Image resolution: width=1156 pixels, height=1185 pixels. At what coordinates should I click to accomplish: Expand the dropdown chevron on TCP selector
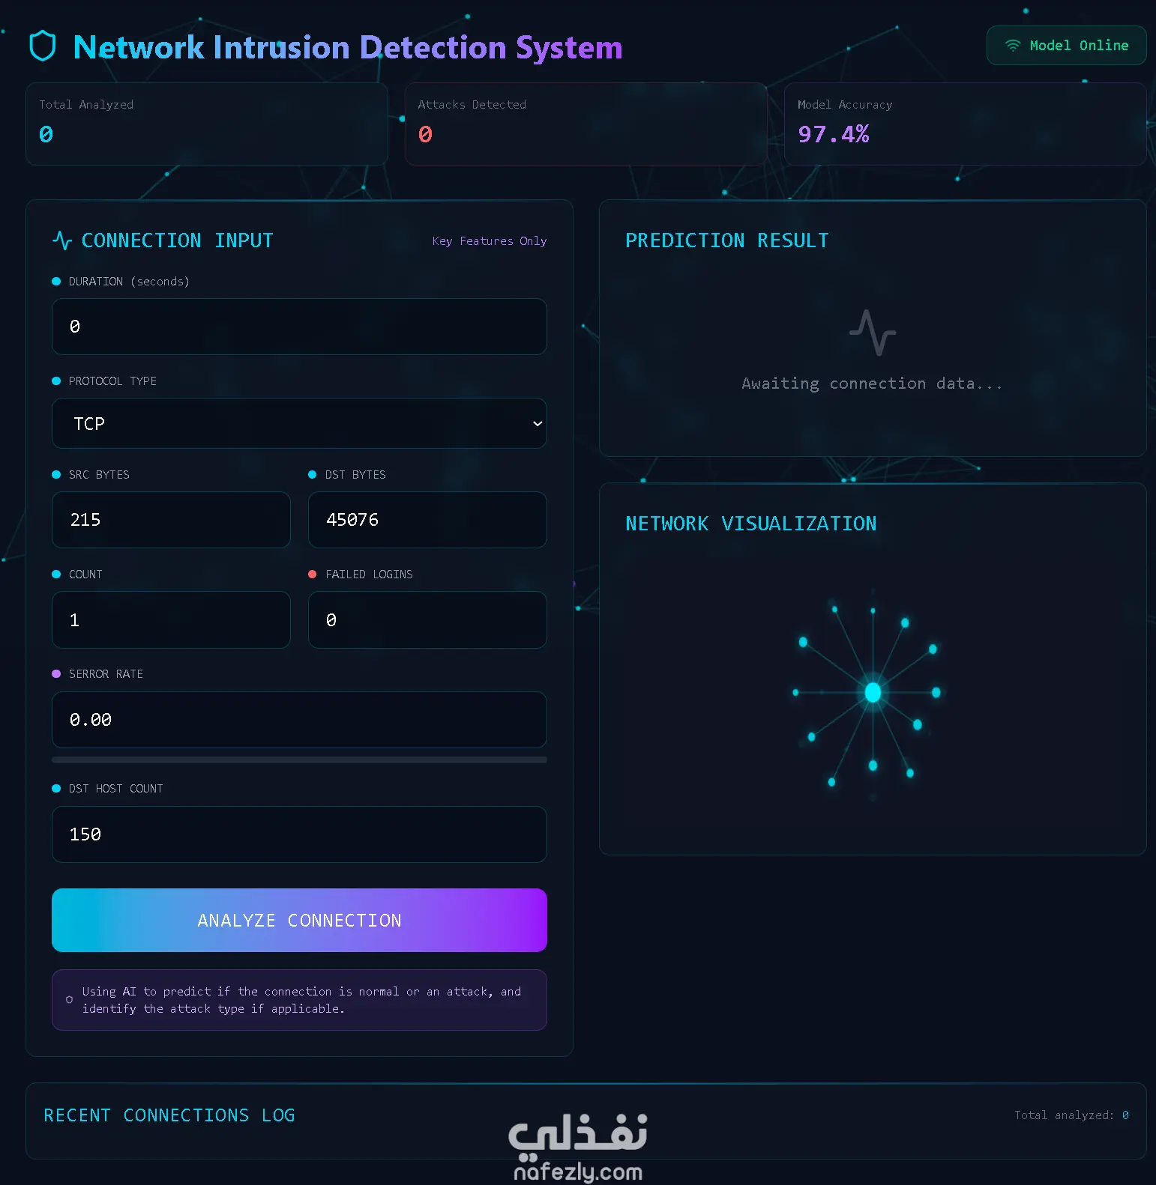(x=538, y=424)
